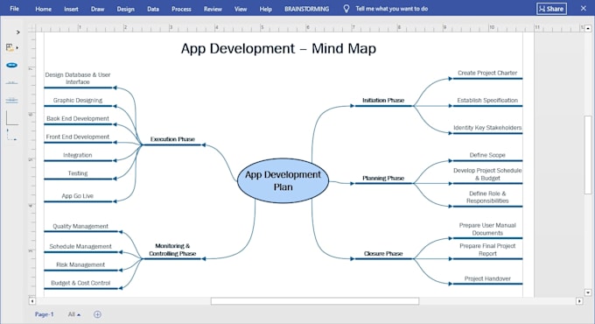
Task: Open the Design ribbon tab
Action: 126,9
